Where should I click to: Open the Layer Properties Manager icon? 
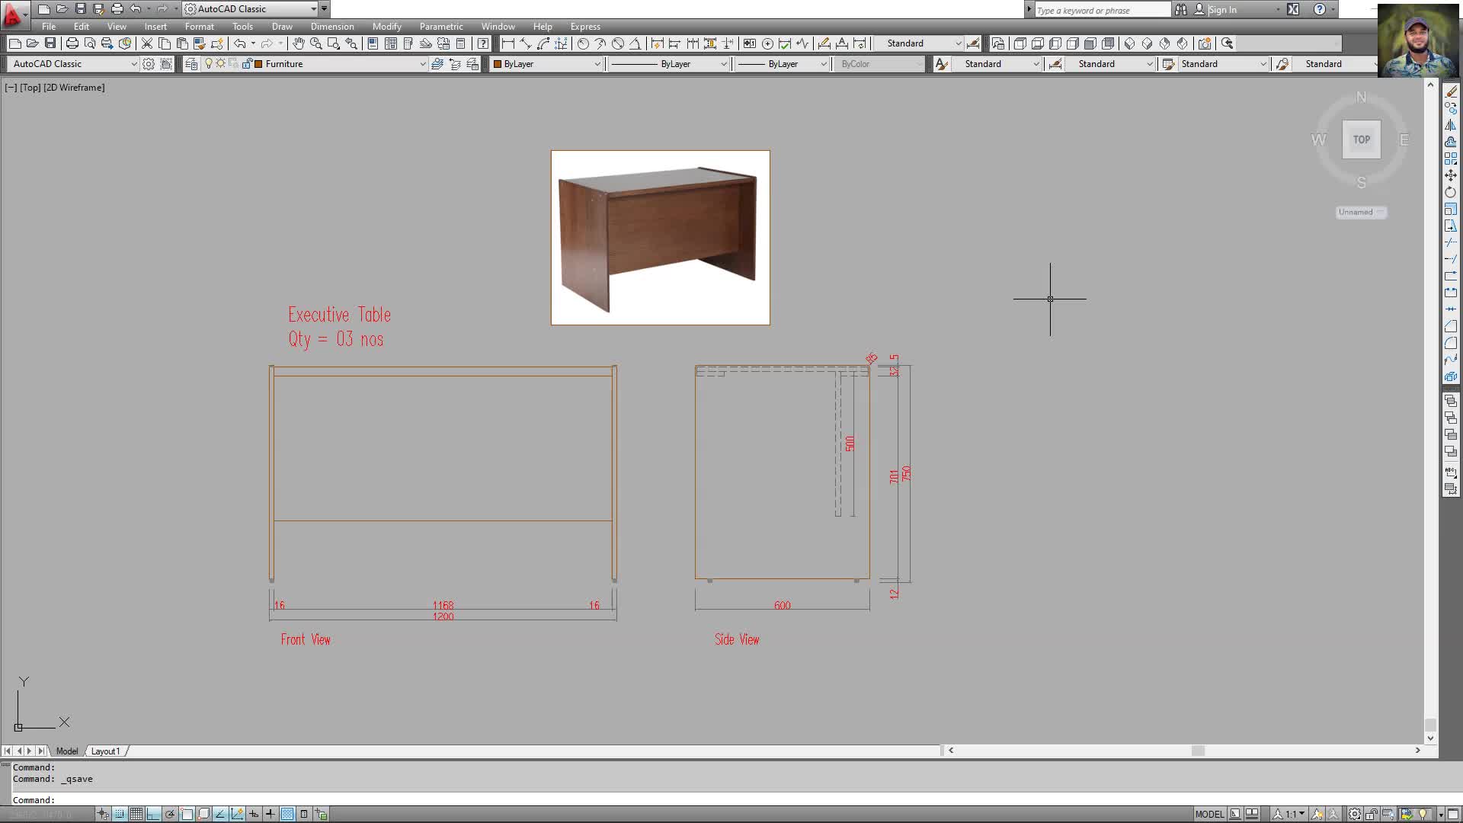coord(191,64)
